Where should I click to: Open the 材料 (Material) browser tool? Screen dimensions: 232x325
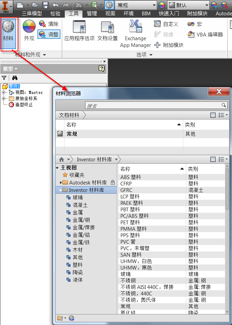pos(8,31)
